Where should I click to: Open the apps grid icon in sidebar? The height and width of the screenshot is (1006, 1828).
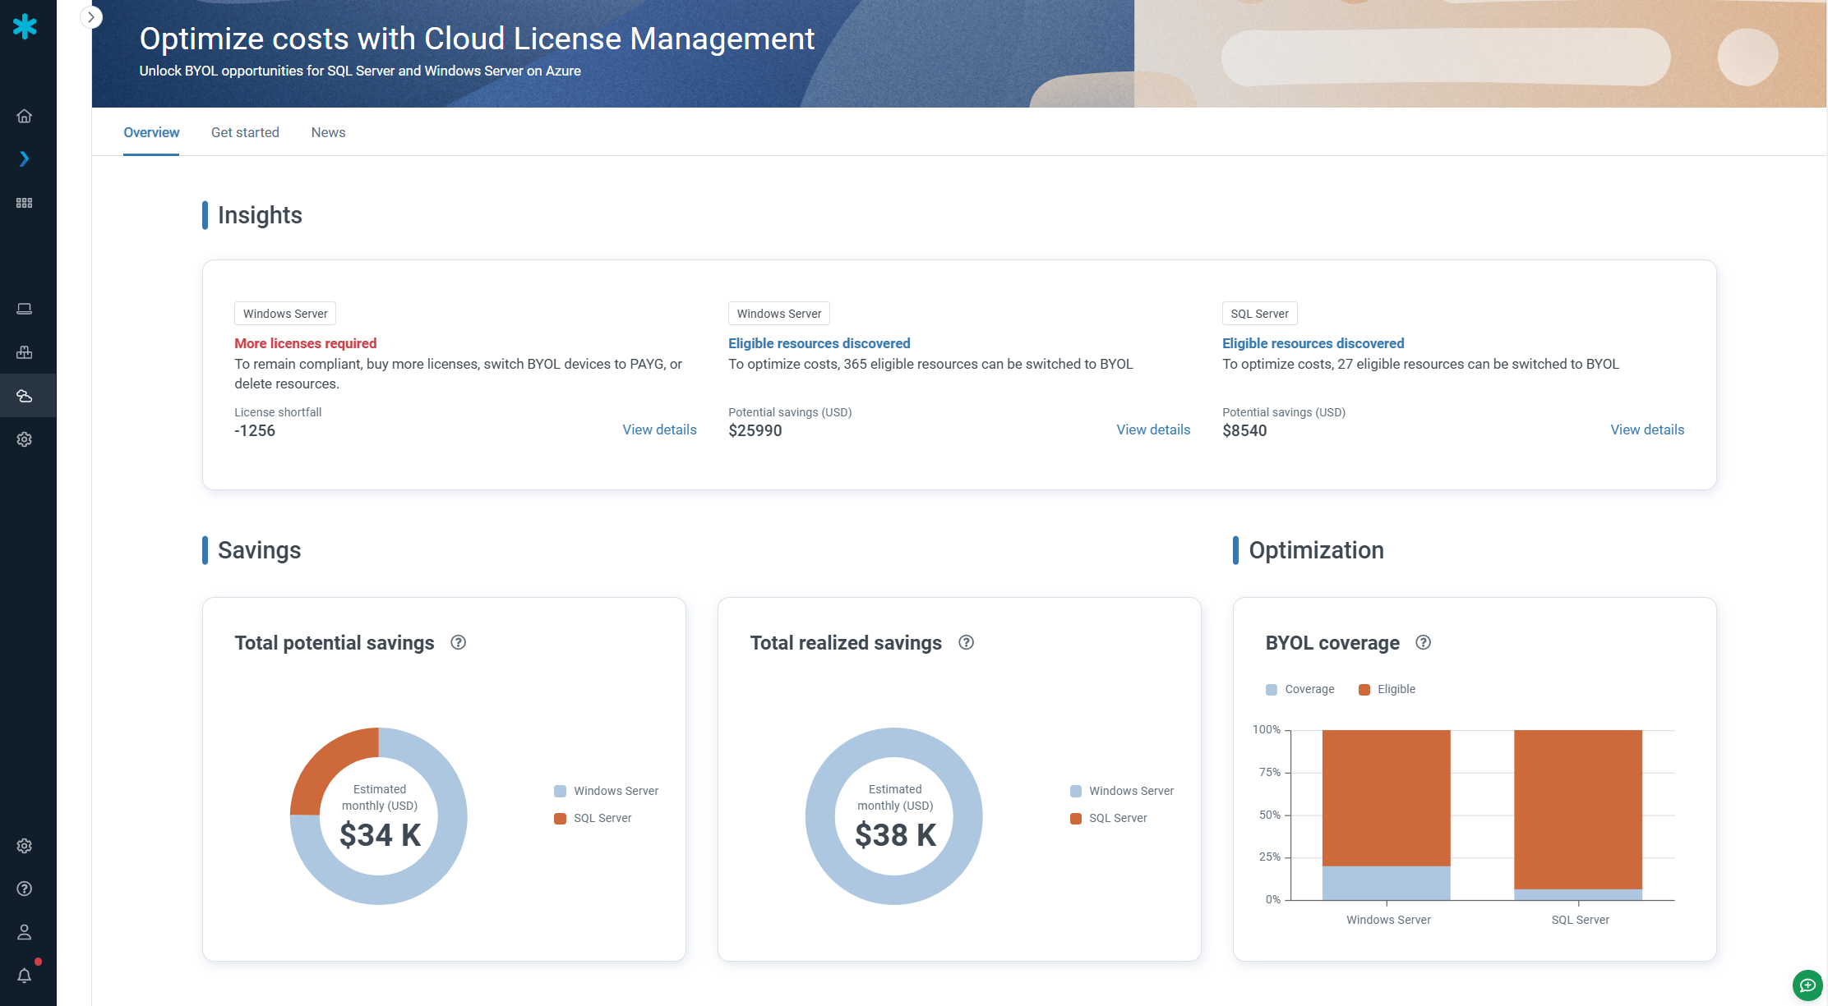(x=25, y=203)
